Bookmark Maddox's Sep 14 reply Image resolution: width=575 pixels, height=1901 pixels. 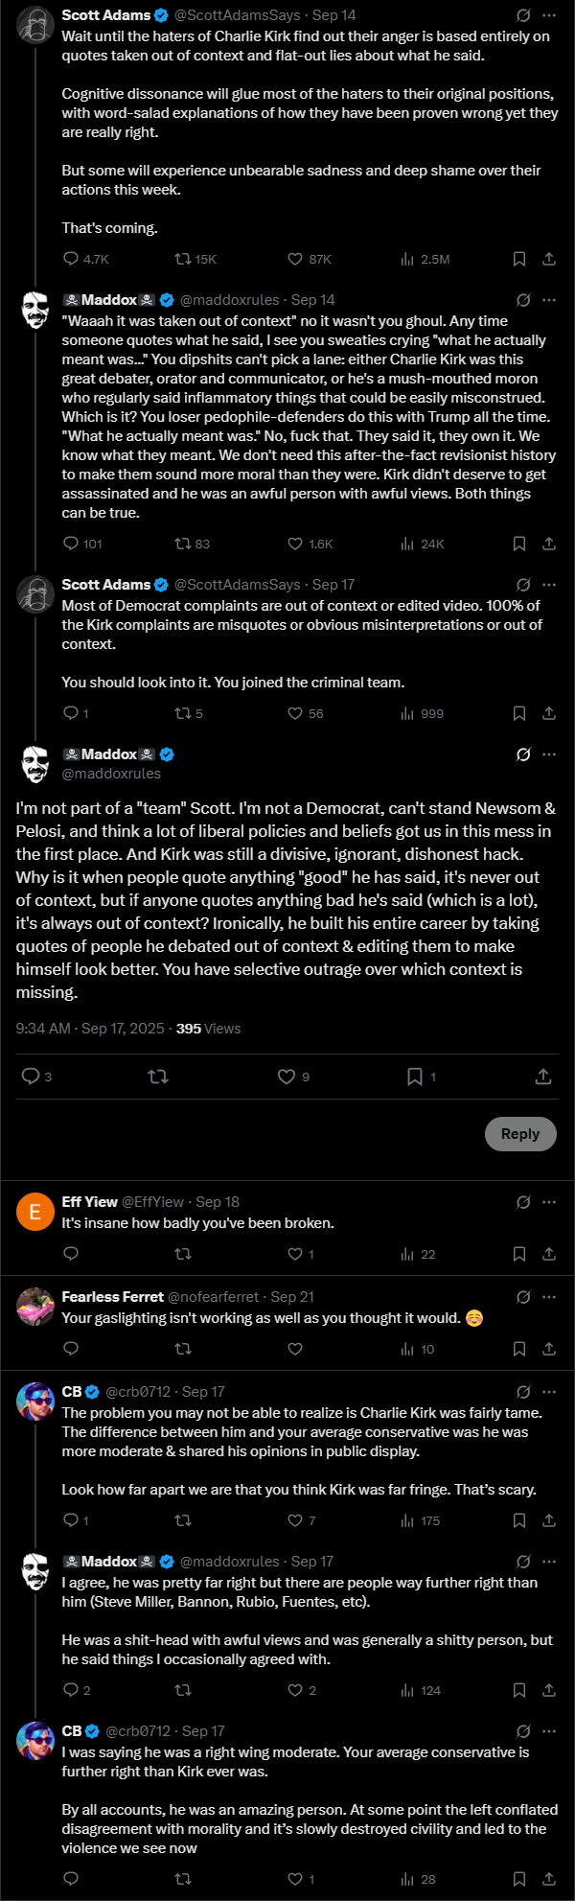pyautogui.click(x=519, y=544)
